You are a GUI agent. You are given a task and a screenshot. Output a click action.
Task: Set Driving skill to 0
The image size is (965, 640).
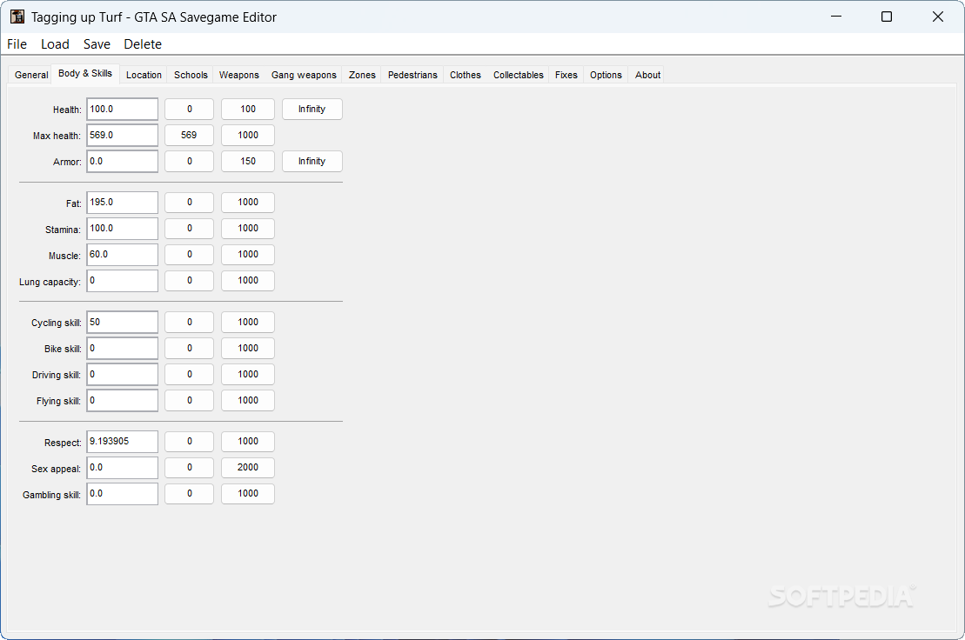coord(189,375)
